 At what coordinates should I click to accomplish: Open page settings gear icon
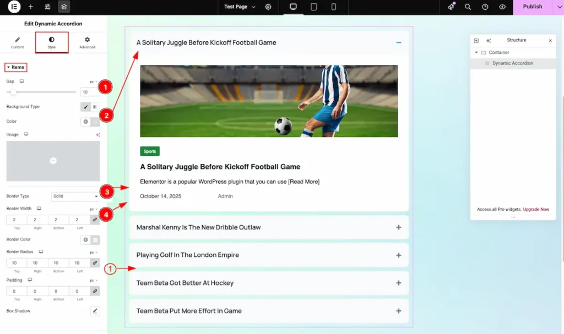[x=268, y=7]
